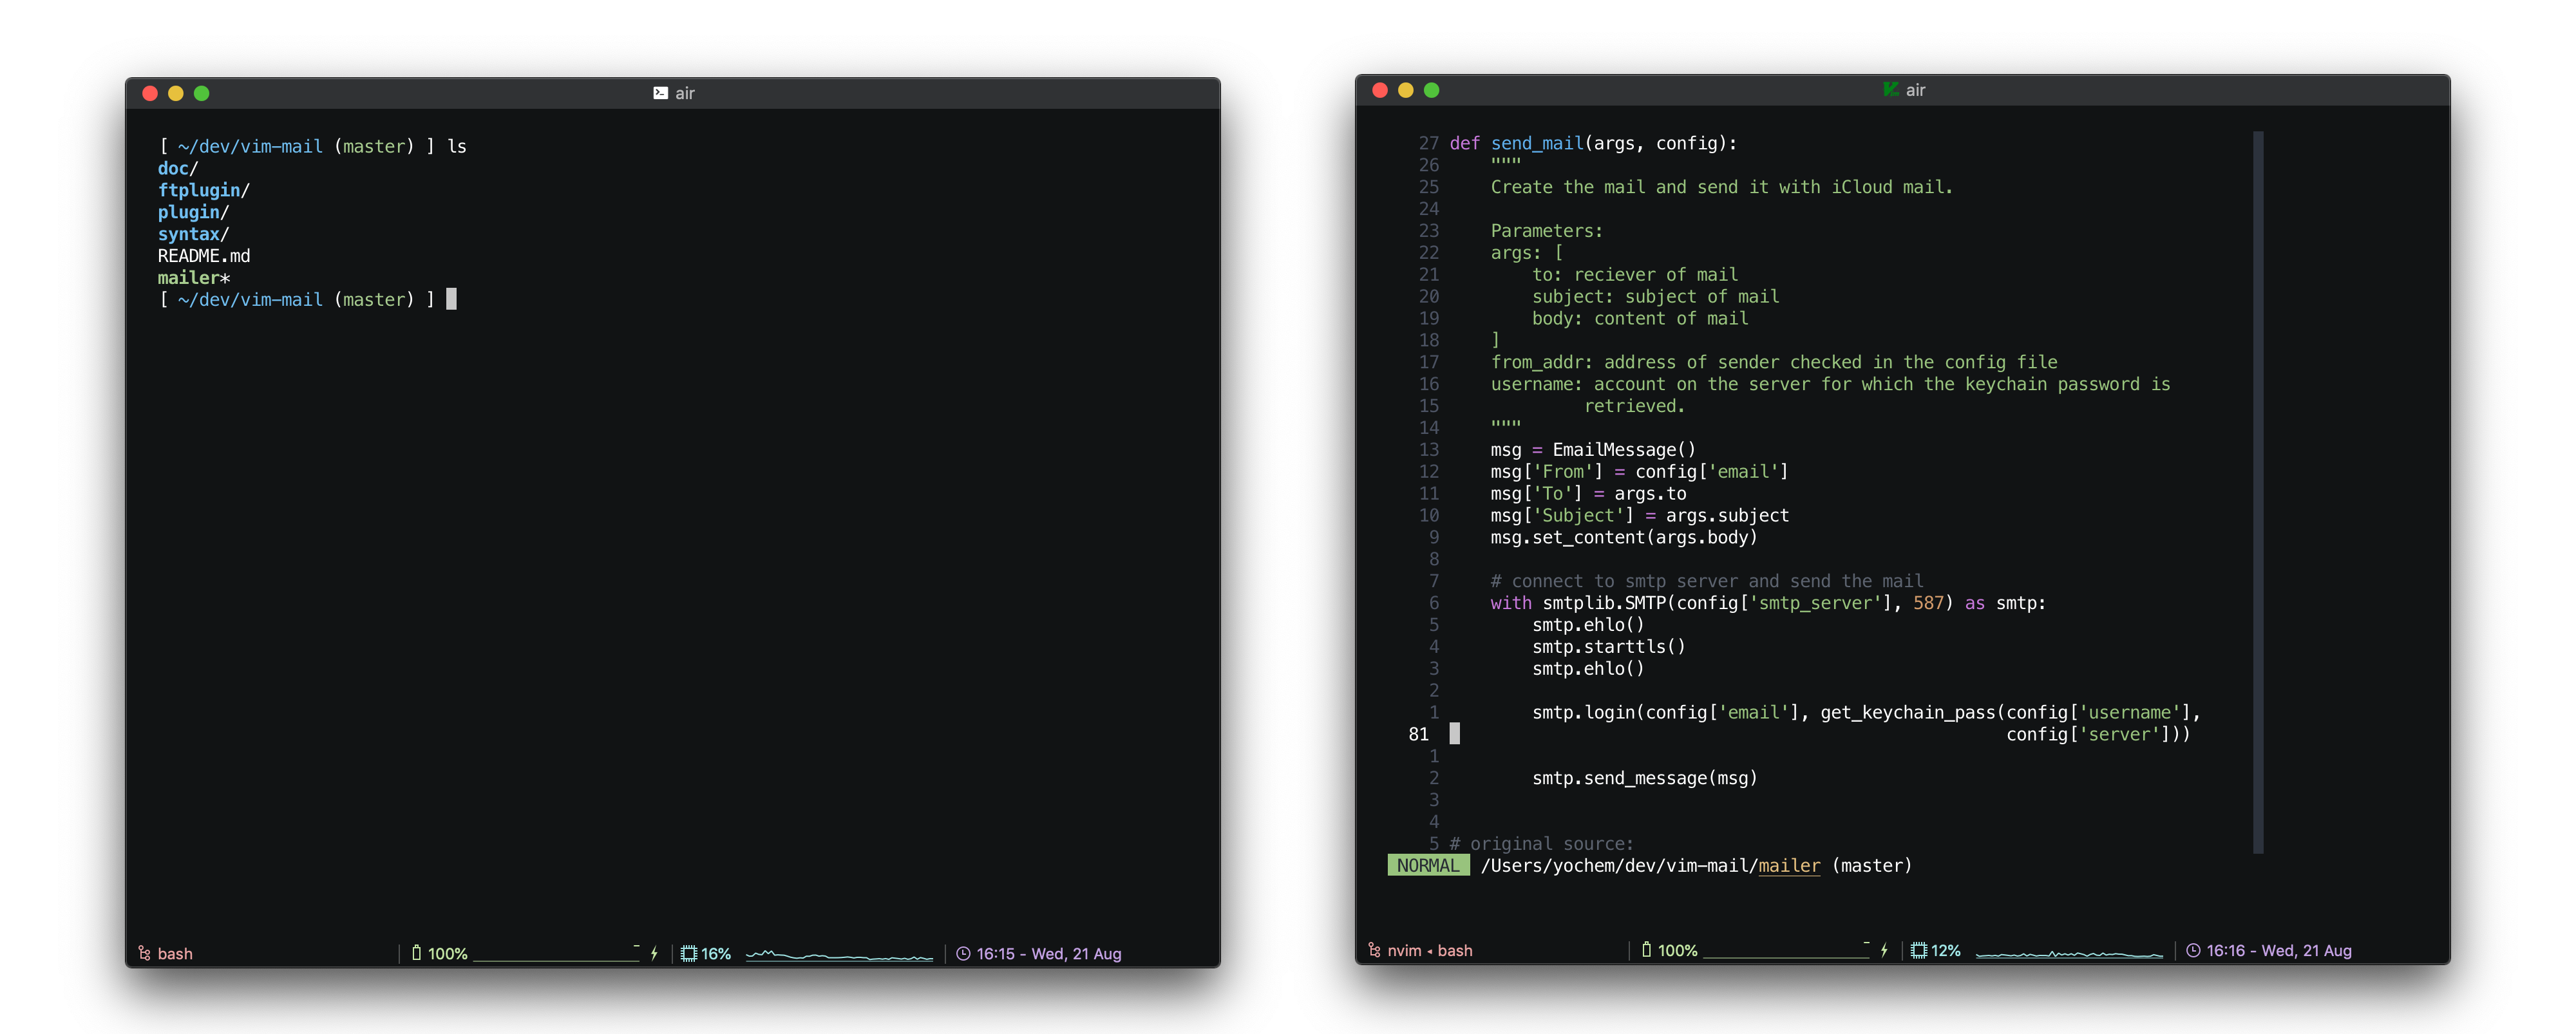Viewport: 2576px width, 1034px height.
Task: Close the right nvim window with red button
Action: click(1380, 90)
